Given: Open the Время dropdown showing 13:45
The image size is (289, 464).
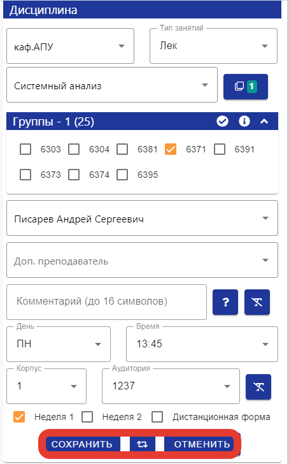Looking at the screenshot, I should pyautogui.click(x=202, y=344).
